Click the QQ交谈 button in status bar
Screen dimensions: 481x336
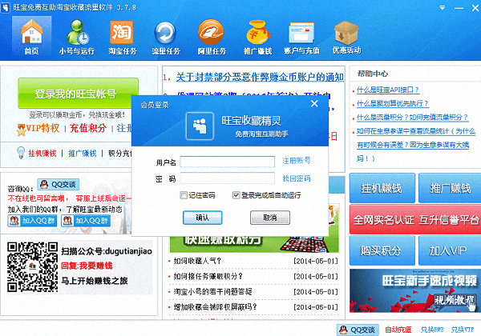(358, 330)
